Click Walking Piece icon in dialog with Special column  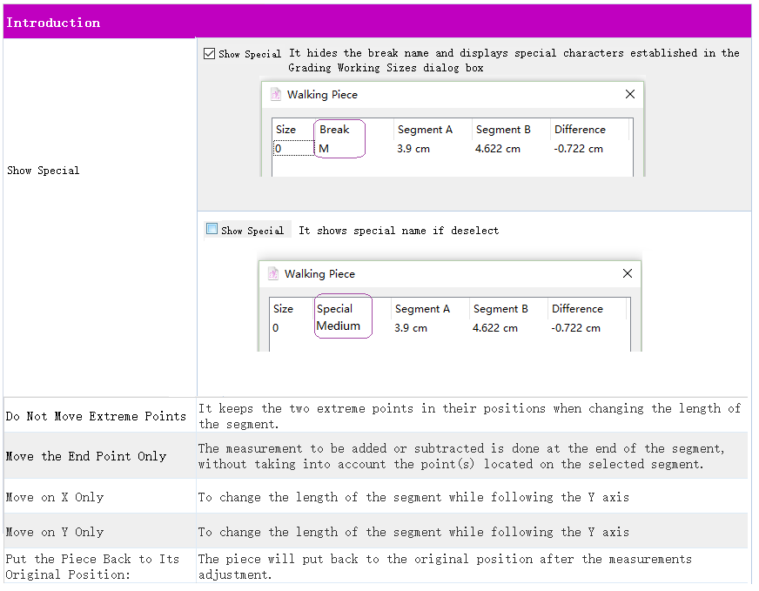point(273,273)
